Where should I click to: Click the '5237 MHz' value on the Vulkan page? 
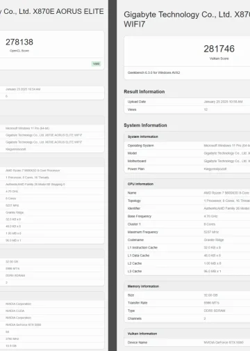(x=211, y=232)
